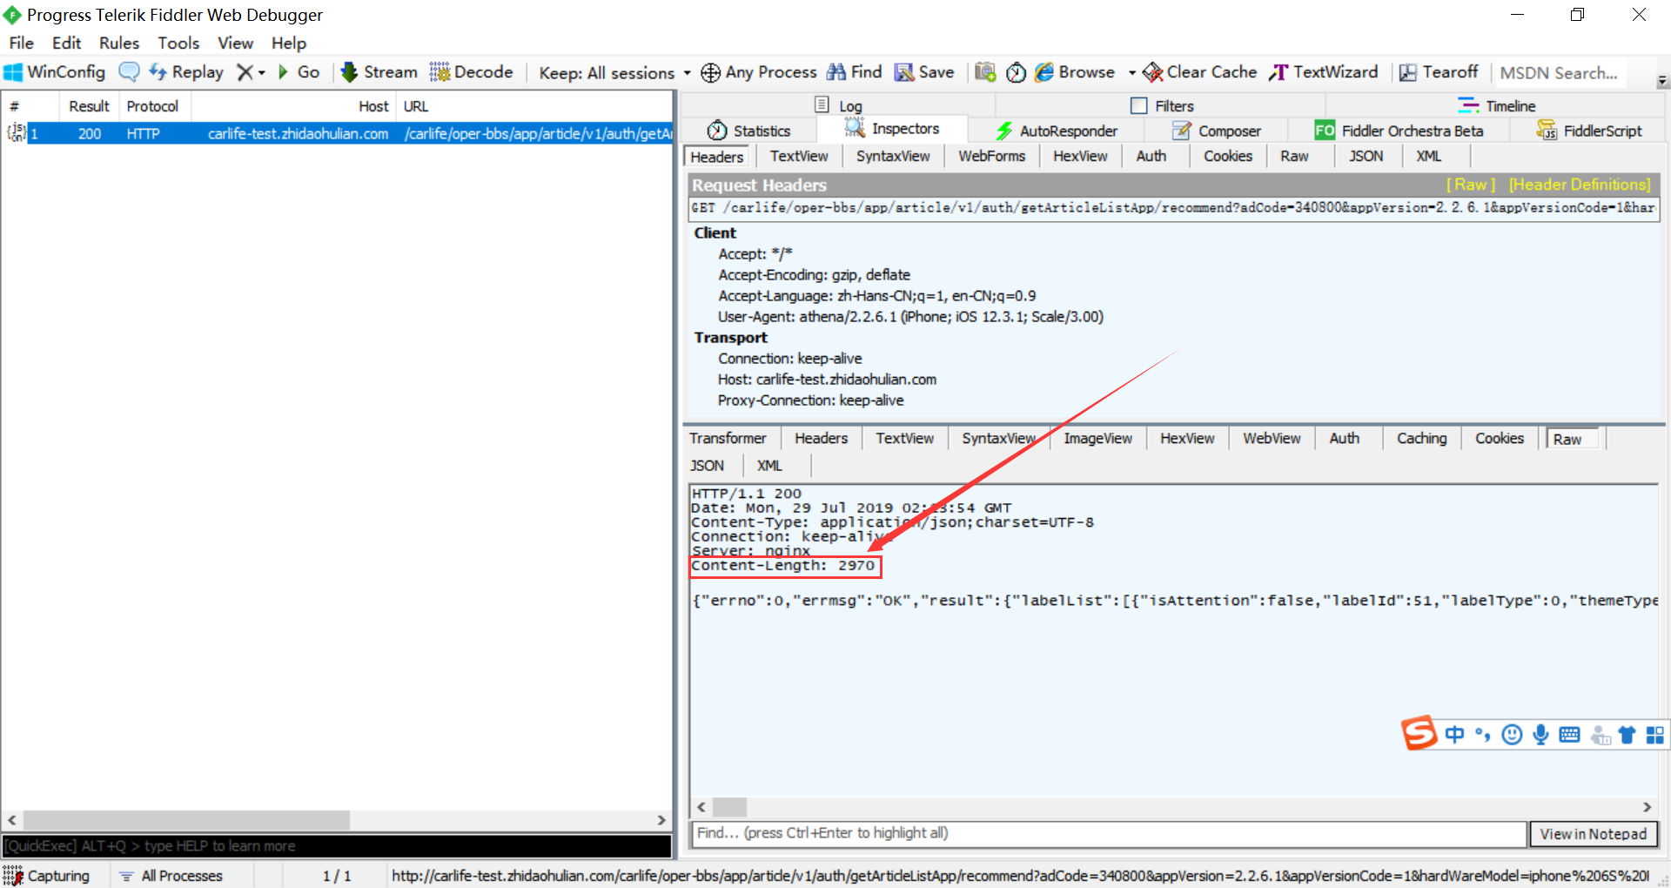Open WinConfig from the toolbar
1671x888 pixels.
click(x=55, y=72)
